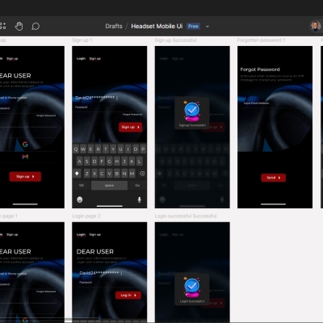The width and height of the screenshot is (323, 323).
Task: Open the user avatar menu
Action: click(x=316, y=26)
